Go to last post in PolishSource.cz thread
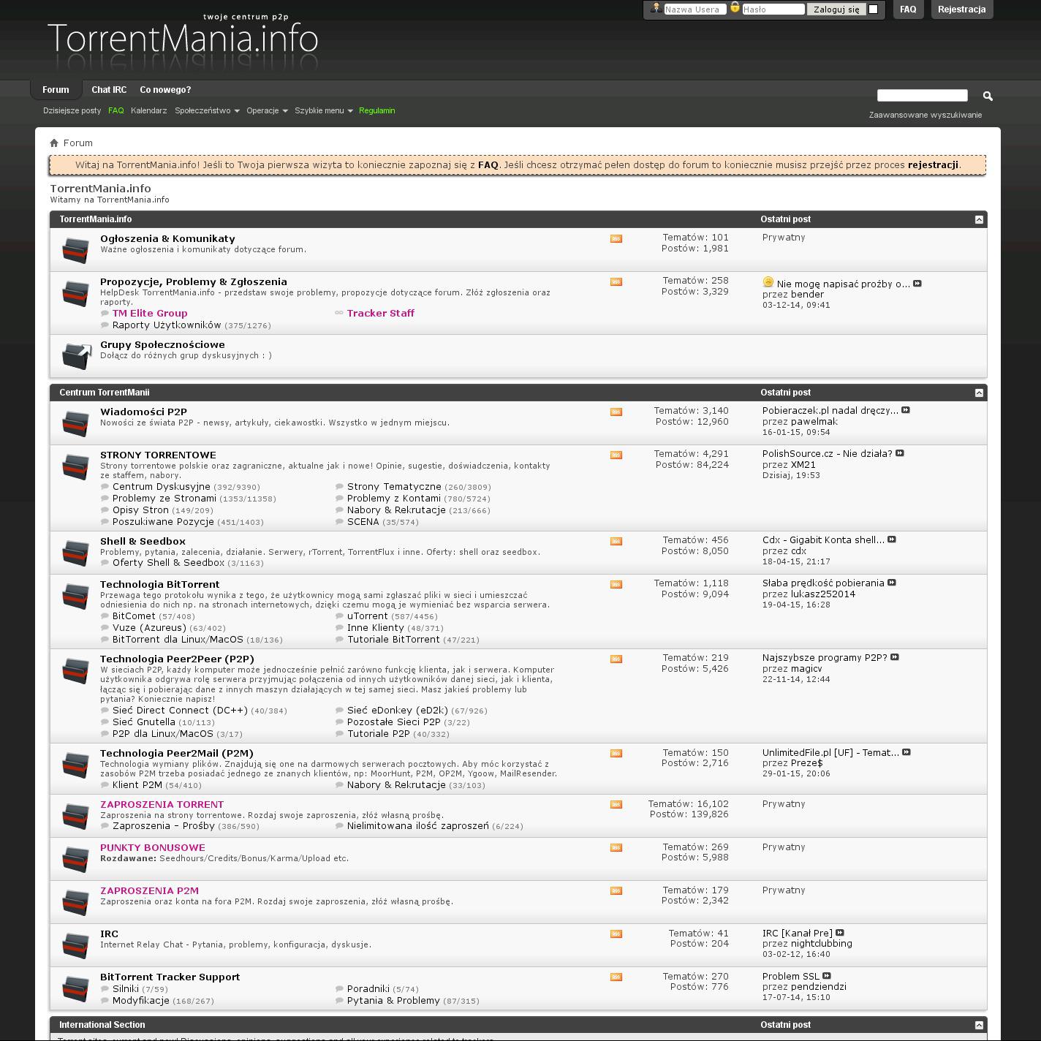This screenshot has height=1041, width=1041. pyautogui.click(x=900, y=454)
